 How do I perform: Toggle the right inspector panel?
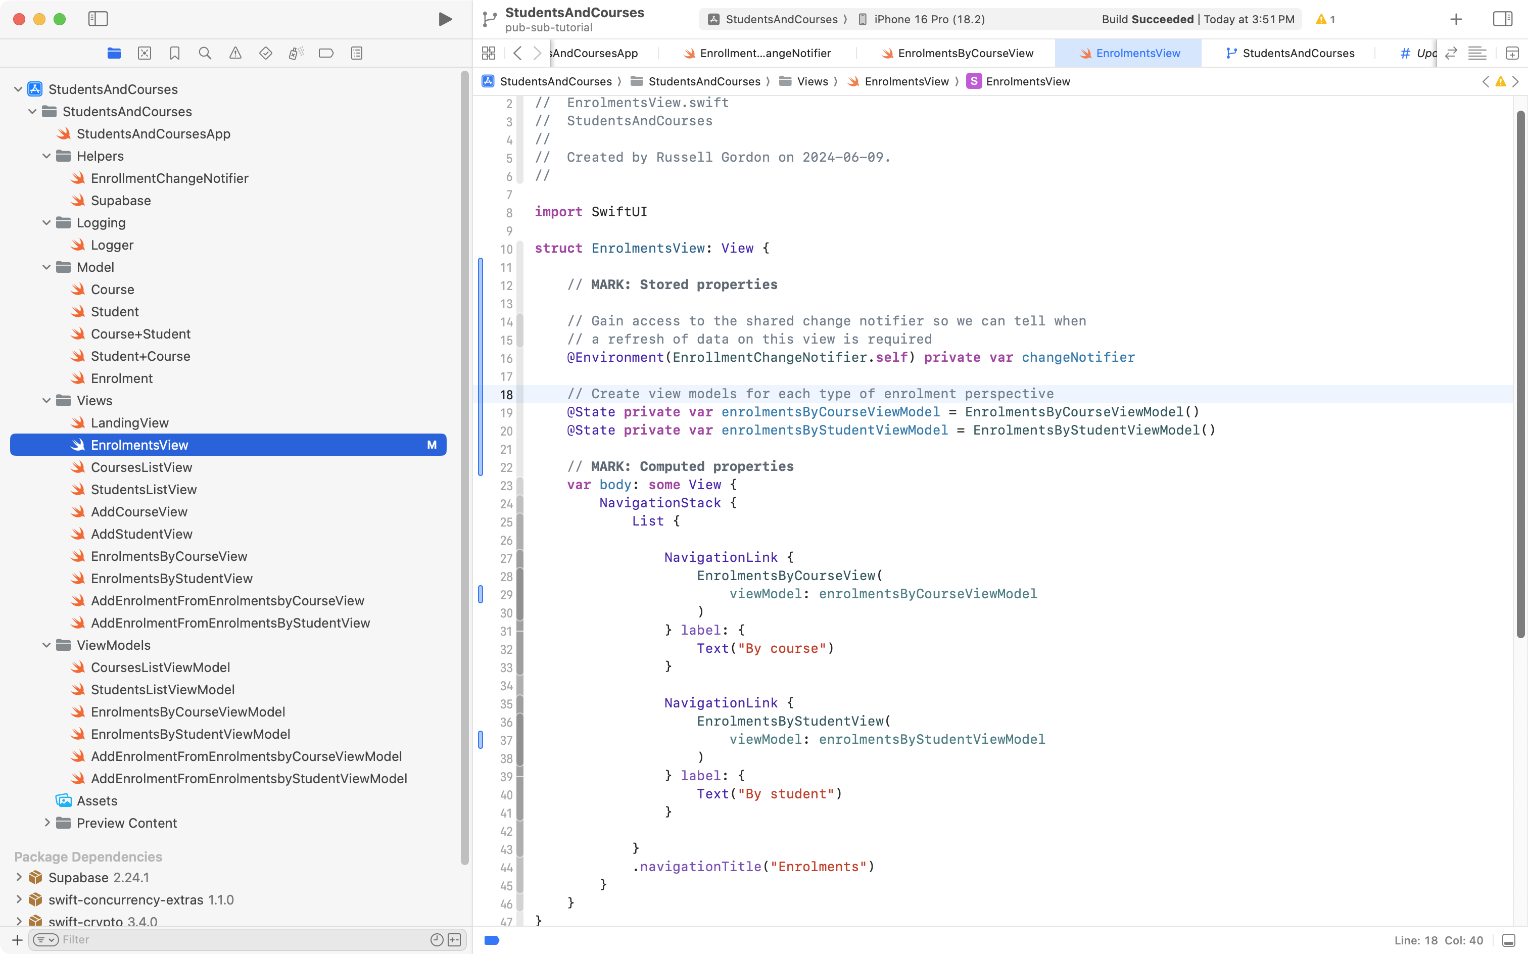1502,19
